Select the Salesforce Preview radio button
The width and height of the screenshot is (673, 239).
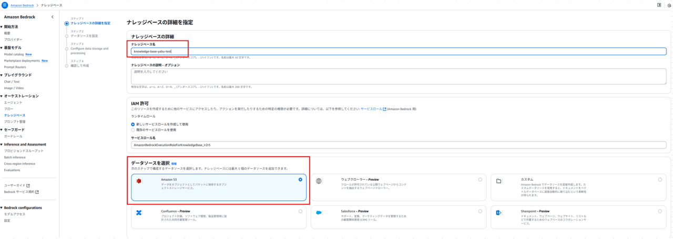480,211
